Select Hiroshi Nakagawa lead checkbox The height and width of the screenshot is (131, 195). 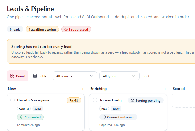pyautogui.click(x=13, y=100)
